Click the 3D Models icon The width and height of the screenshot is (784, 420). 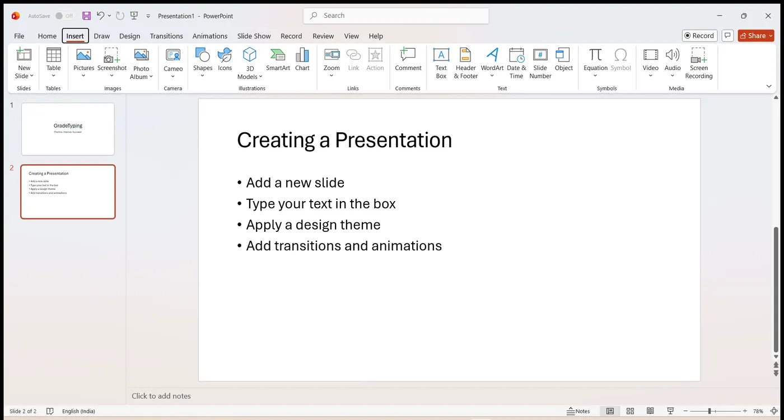(x=250, y=54)
